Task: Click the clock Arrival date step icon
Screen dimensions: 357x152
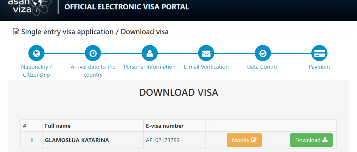Action: [x=93, y=53]
